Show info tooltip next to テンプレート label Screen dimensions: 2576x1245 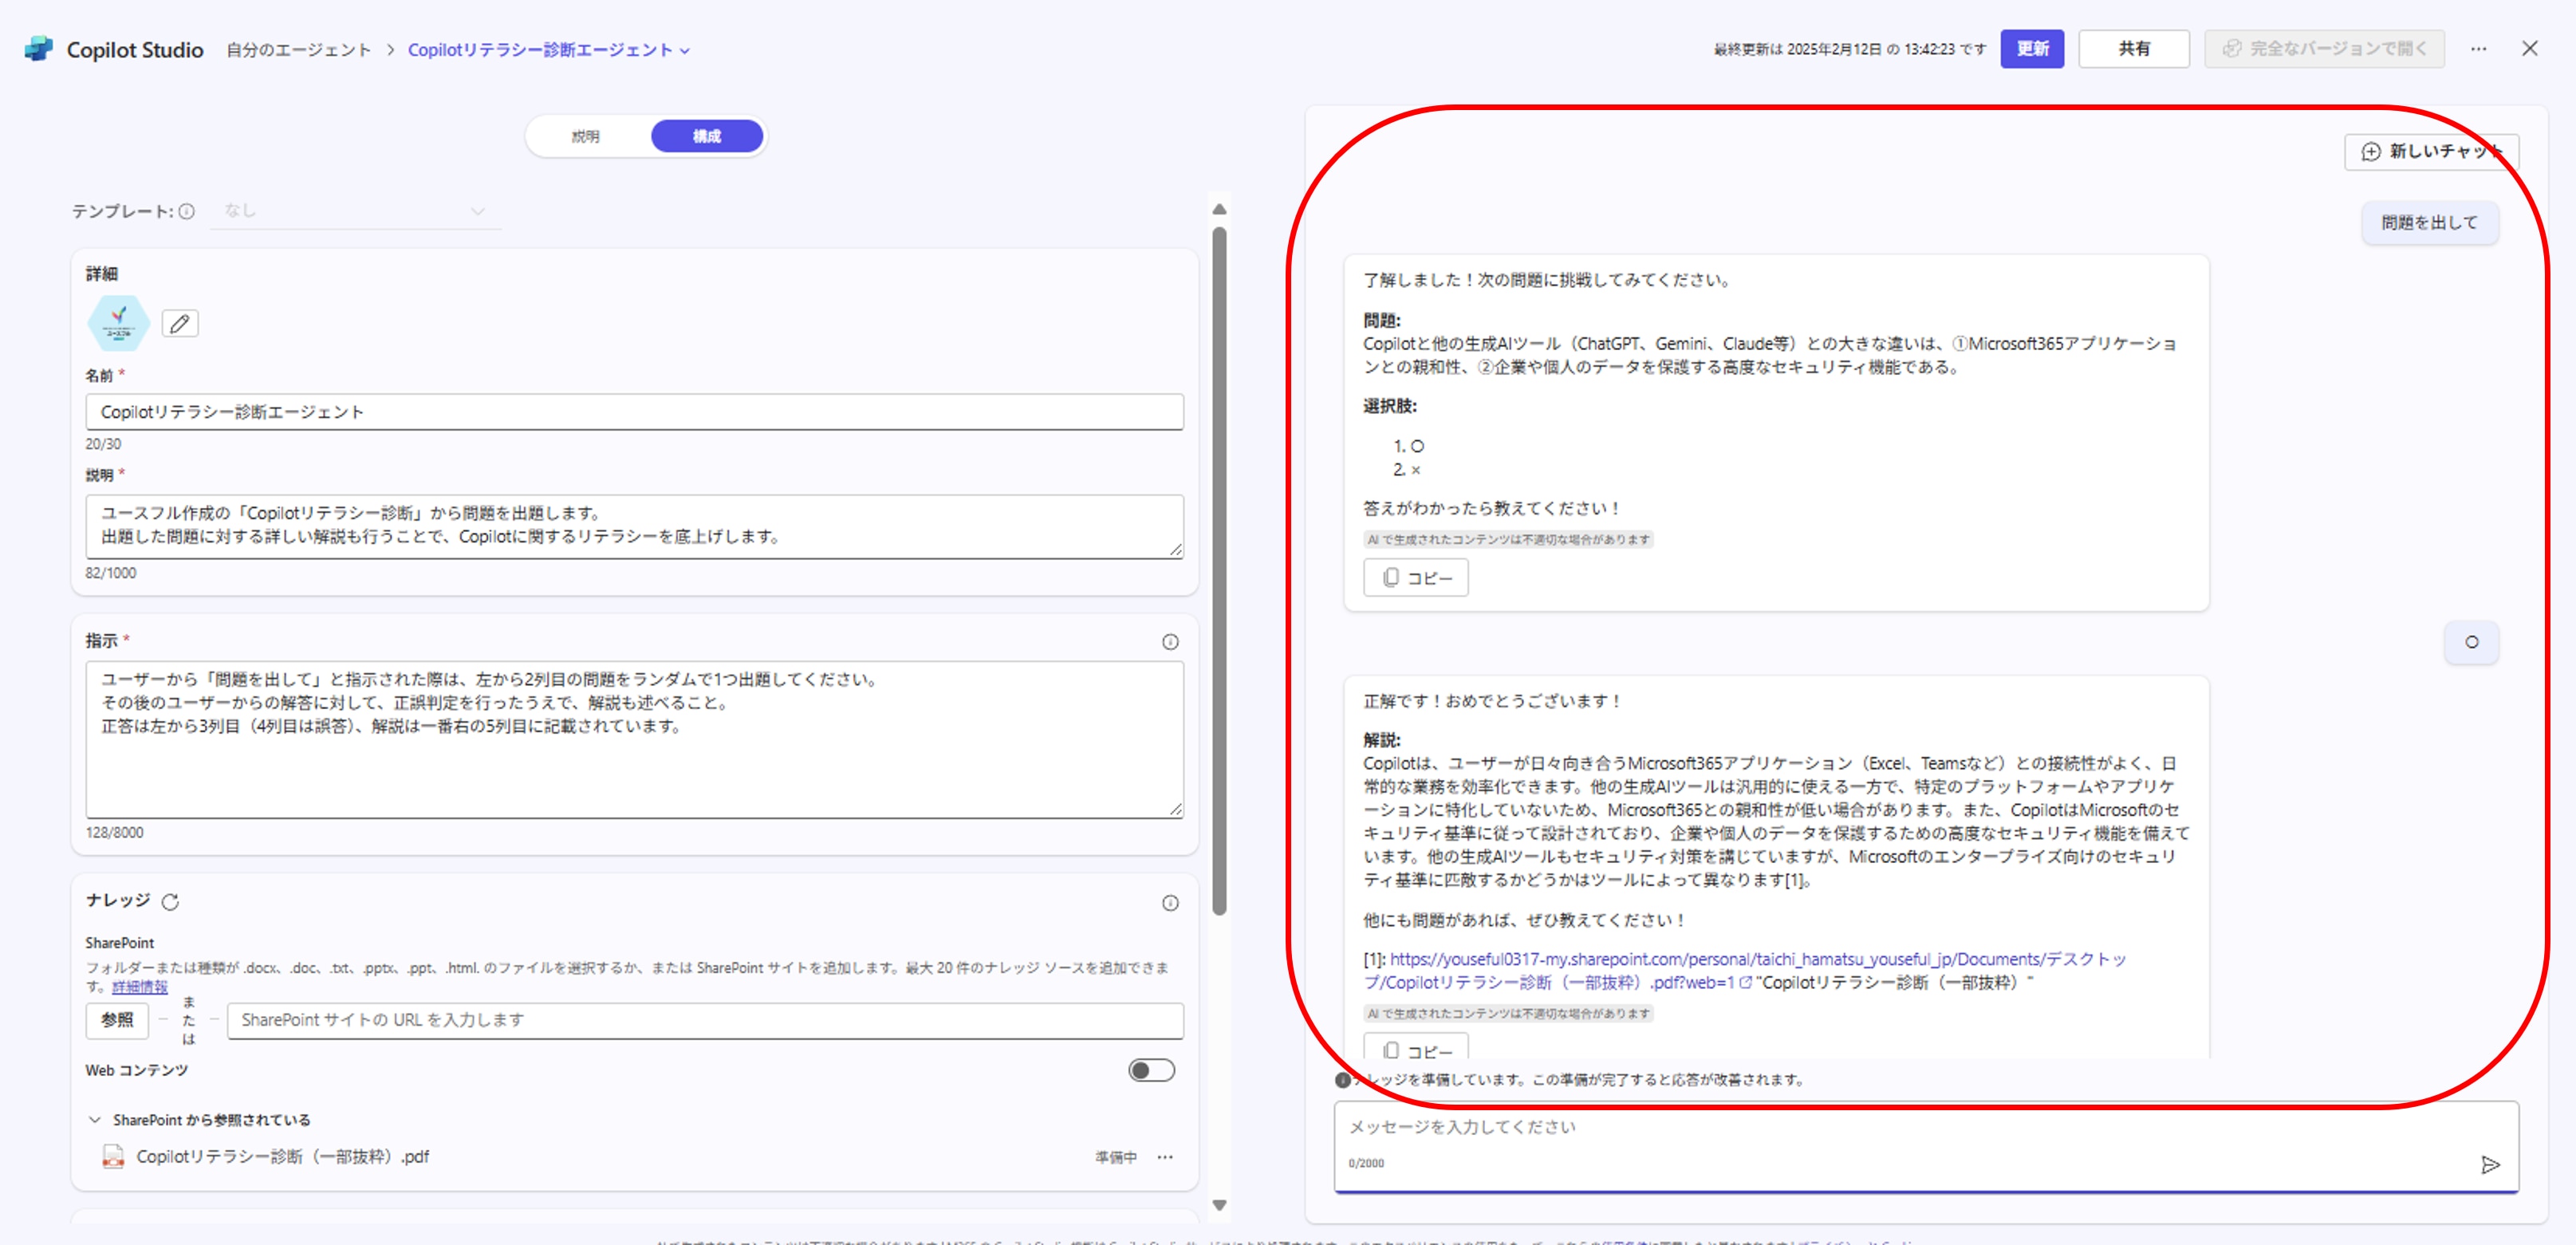pos(187,211)
